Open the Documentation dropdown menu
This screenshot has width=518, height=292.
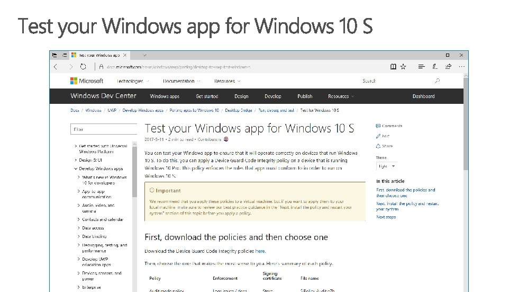coord(181,81)
